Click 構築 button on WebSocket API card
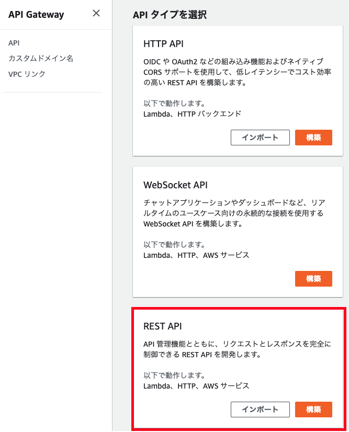Image resolution: width=349 pixels, height=432 pixels. pyautogui.click(x=313, y=279)
